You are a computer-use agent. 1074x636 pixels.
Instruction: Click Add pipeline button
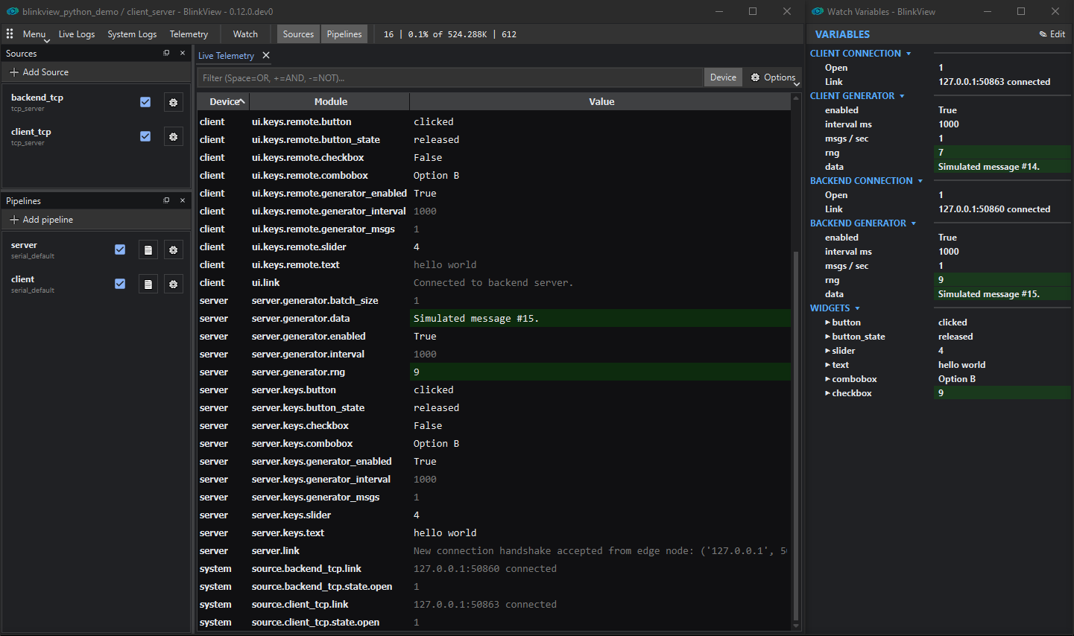click(x=96, y=220)
